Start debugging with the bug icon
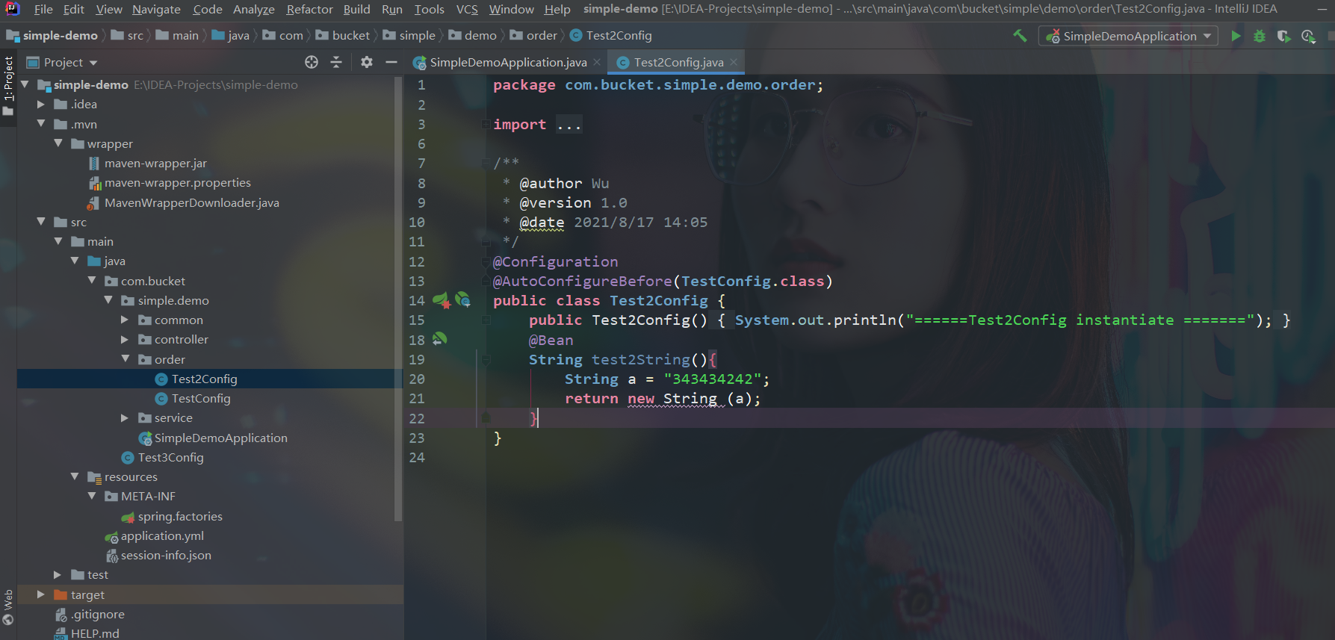Image resolution: width=1335 pixels, height=640 pixels. (1260, 36)
